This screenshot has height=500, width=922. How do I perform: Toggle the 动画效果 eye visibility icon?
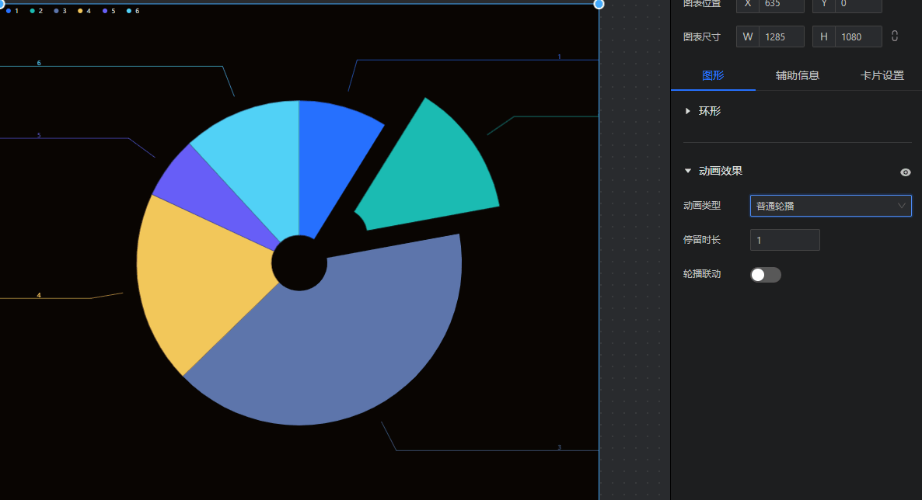[x=905, y=172]
